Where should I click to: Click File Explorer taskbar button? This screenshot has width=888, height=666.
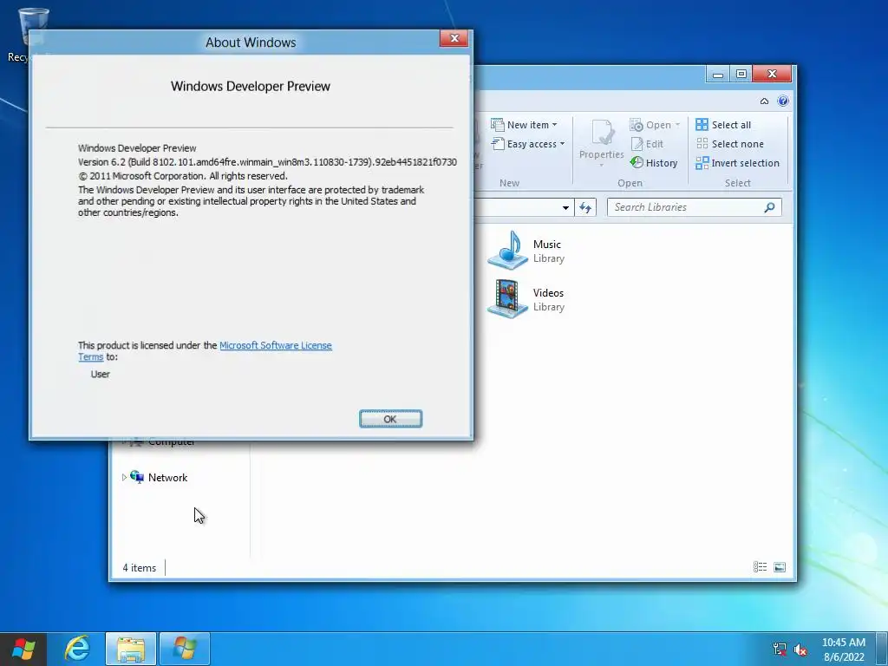pos(131,649)
